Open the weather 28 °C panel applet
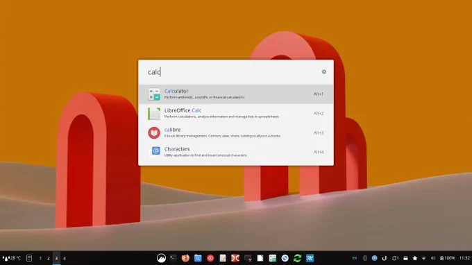Screen dimensions: 472x265 [11, 258]
